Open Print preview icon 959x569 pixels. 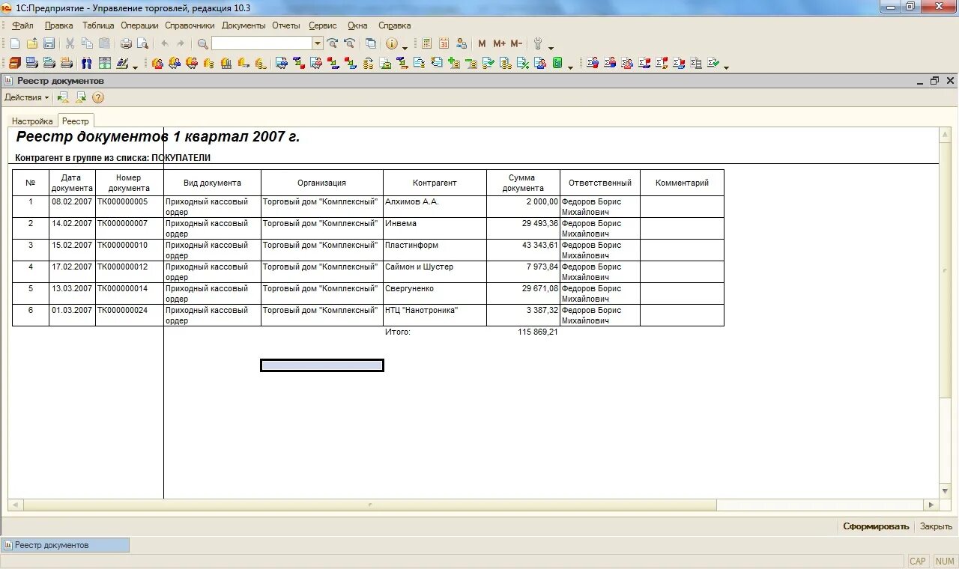pyautogui.click(x=142, y=44)
